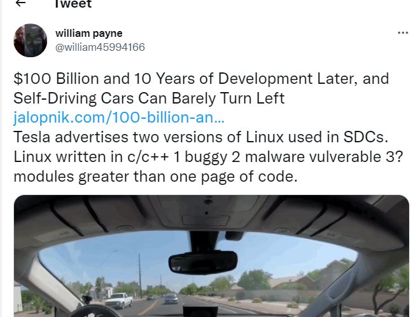Go back using the left arrow icon
This screenshot has width=411, height=317.
point(20,3)
